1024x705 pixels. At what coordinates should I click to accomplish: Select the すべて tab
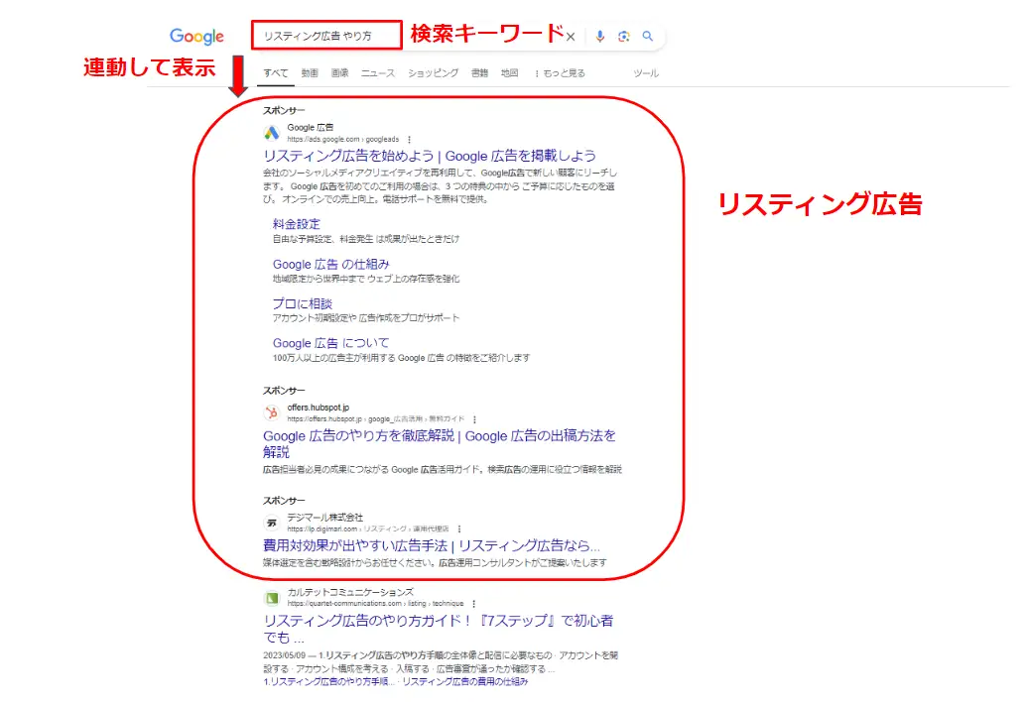click(276, 73)
